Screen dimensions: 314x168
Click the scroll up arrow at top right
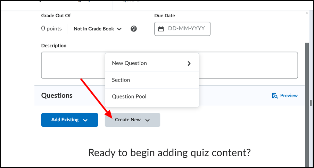click(307, 13)
